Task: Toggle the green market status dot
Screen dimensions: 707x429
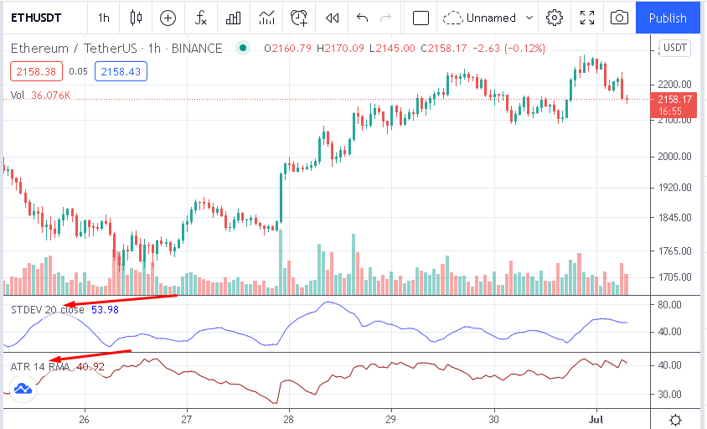Action: tap(243, 48)
